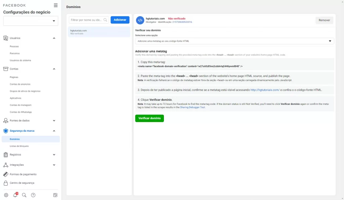Click the filter search magnifier icon
The width and height of the screenshot is (344, 200).
click(x=105, y=20)
